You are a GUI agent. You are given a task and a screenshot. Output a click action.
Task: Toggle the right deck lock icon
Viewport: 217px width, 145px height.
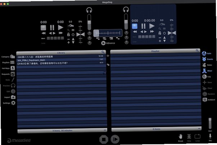pos(160,33)
